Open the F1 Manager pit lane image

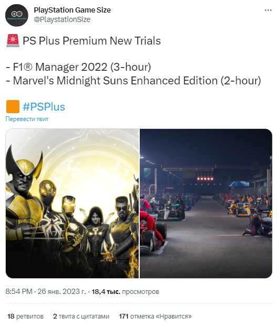coord(206,203)
